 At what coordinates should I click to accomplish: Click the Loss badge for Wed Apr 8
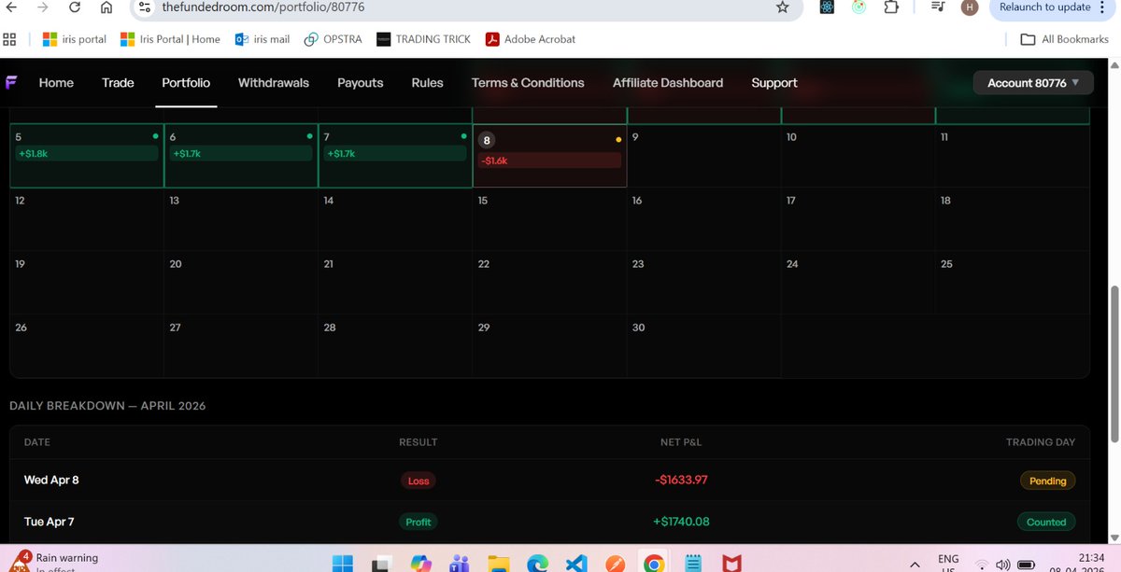[419, 481]
